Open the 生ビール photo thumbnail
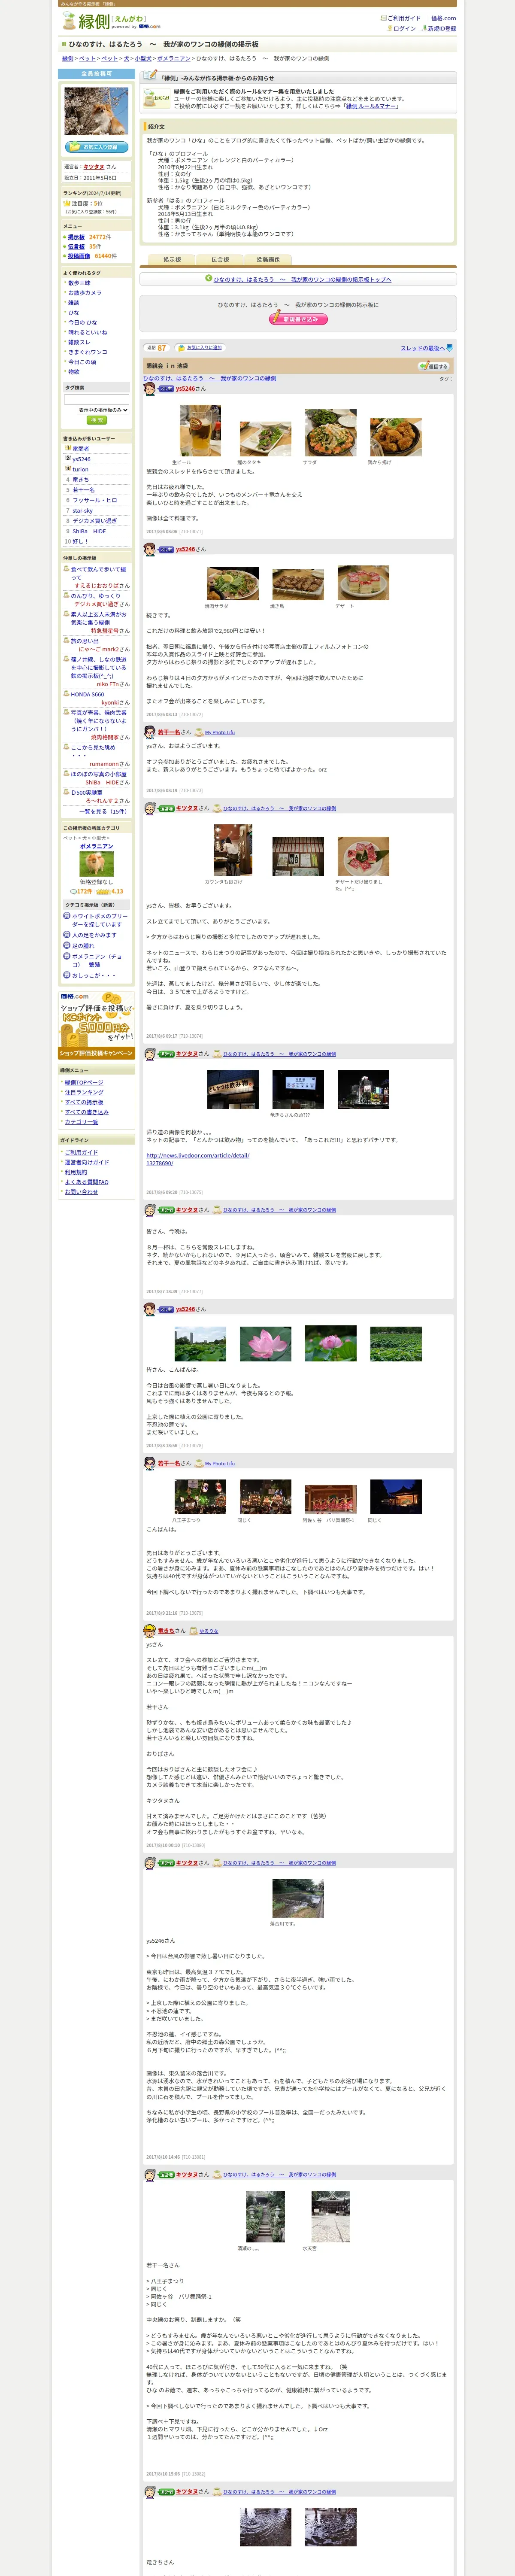The width and height of the screenshot is (515, 2576). (199, 430)
